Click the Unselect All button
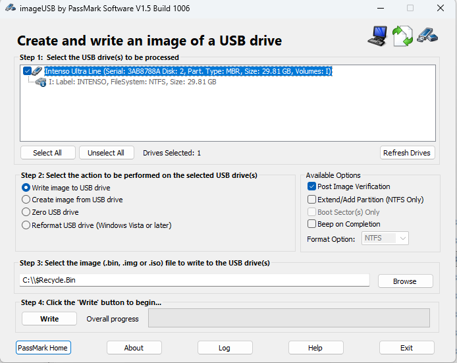Image resolution: width=457 pixels, height=363 pixels. point(107,153)
